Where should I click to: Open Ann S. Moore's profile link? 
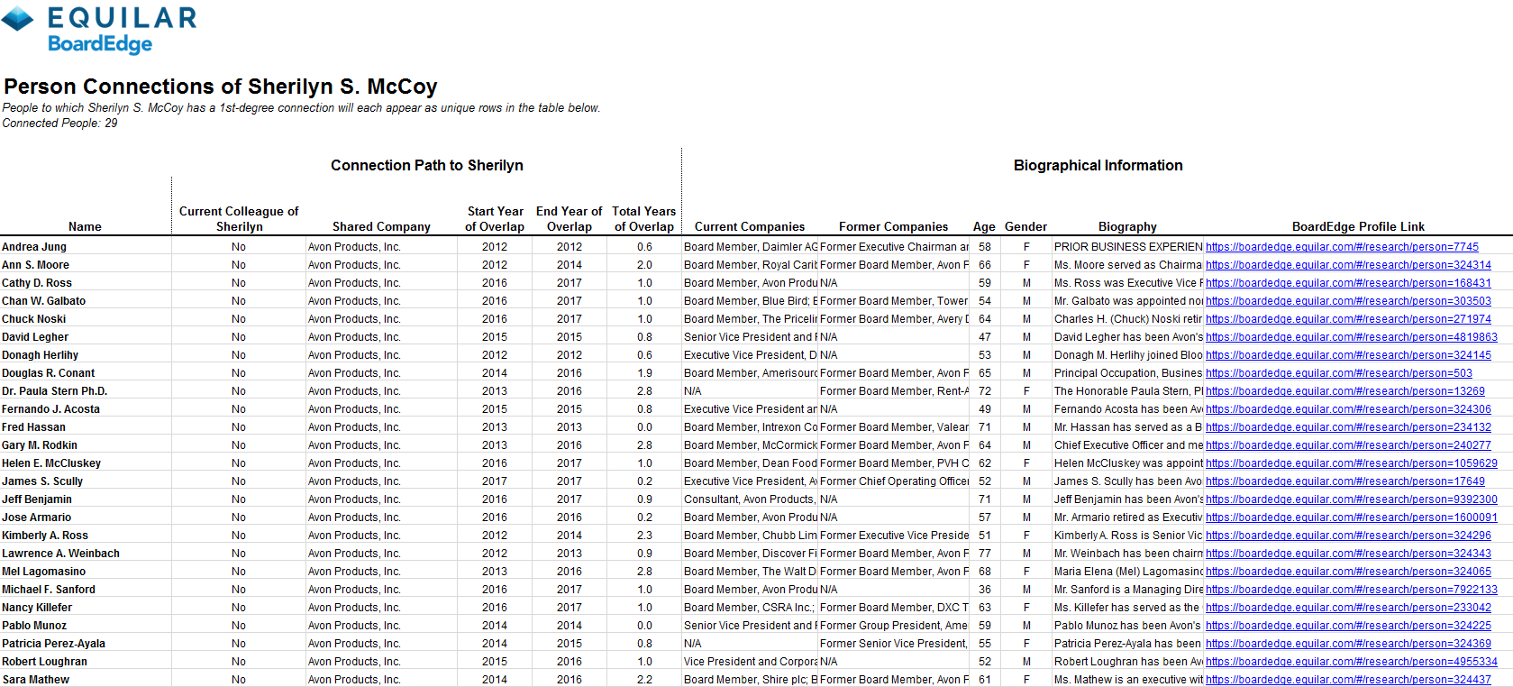coord(1348,265)
